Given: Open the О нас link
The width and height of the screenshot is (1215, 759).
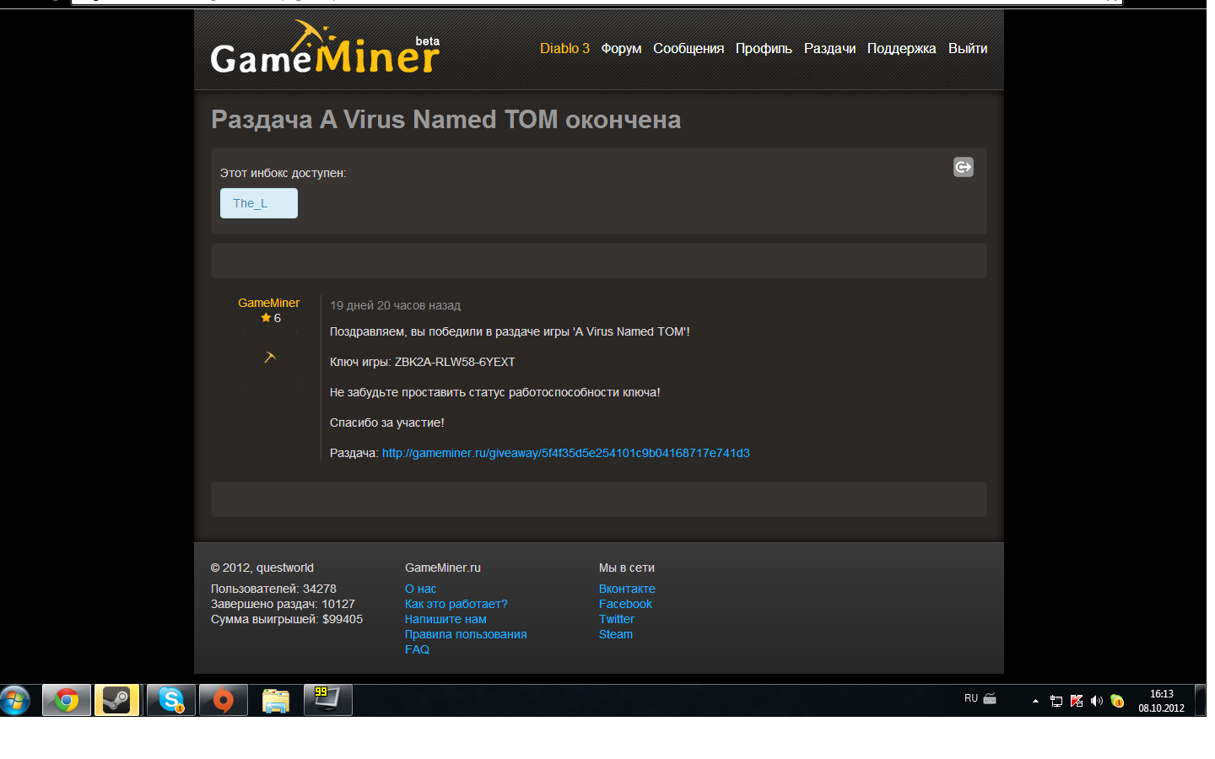Looking at the screenshot, I should pos(420,589).
